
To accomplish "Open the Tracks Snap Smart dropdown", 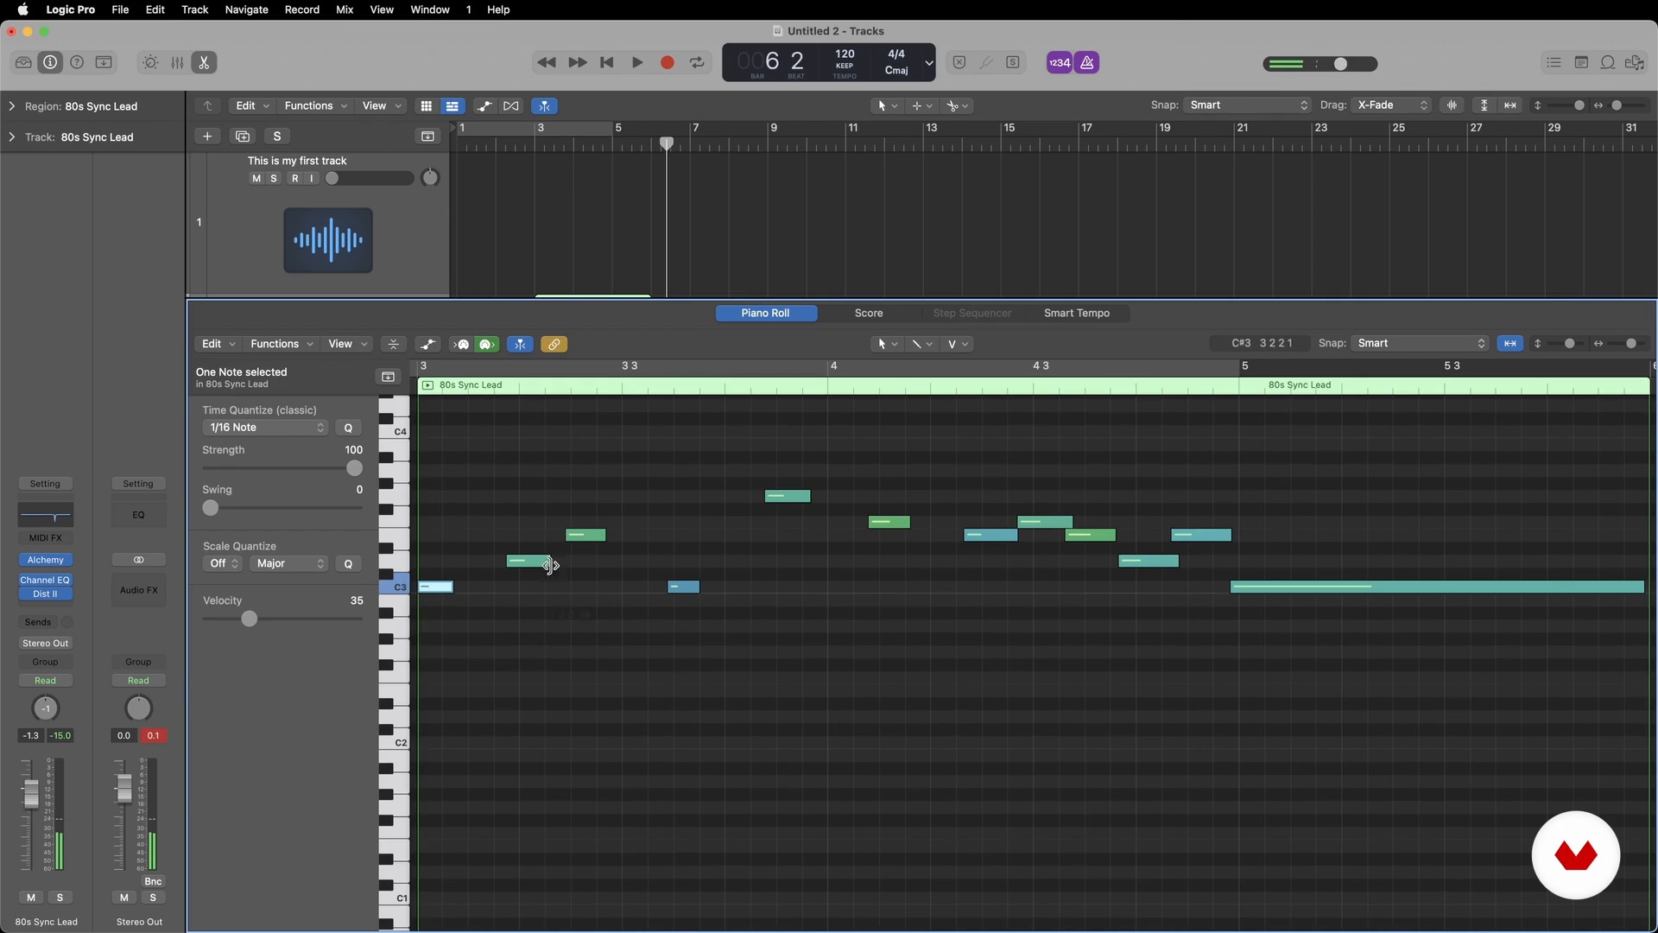I will tap(1248, 105).
